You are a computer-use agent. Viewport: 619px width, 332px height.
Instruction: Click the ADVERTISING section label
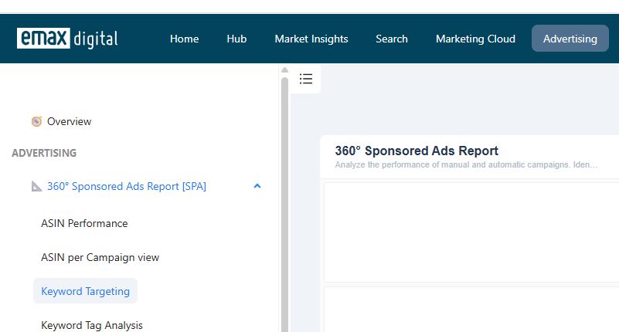click(x=44, y=153)
